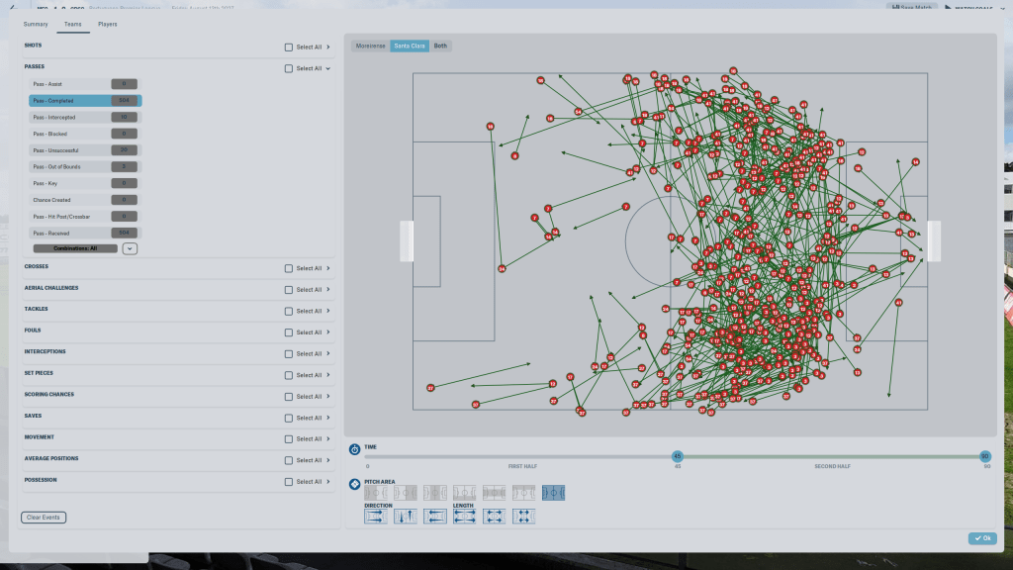Choose the first pitch area zone icon
Screen dimensions: 1013x570
pos(376,492)
